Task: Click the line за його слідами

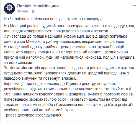Action: tap(19, 63)
